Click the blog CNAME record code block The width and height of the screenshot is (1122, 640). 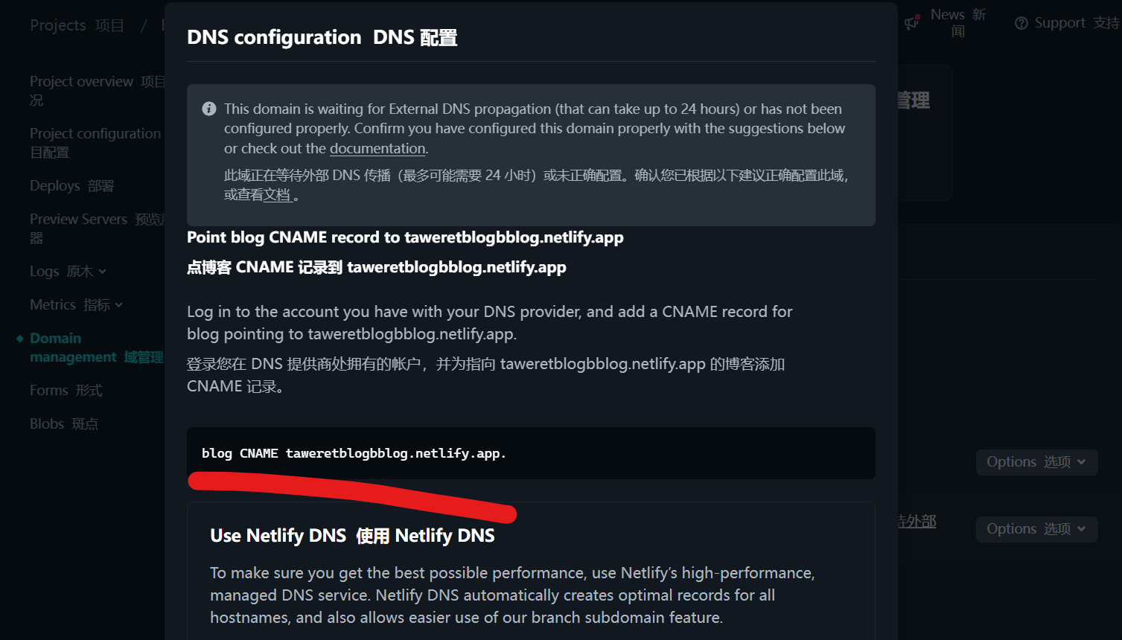point(531,453)
